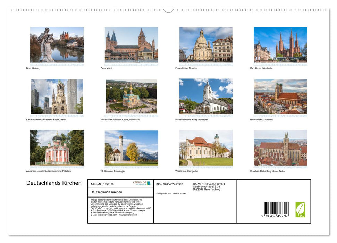The width and height of the screenshot is (337, 243).
Task: Click the St. Jakob, Rothenburg ob der Tauber image
Action: pos(280,148)
